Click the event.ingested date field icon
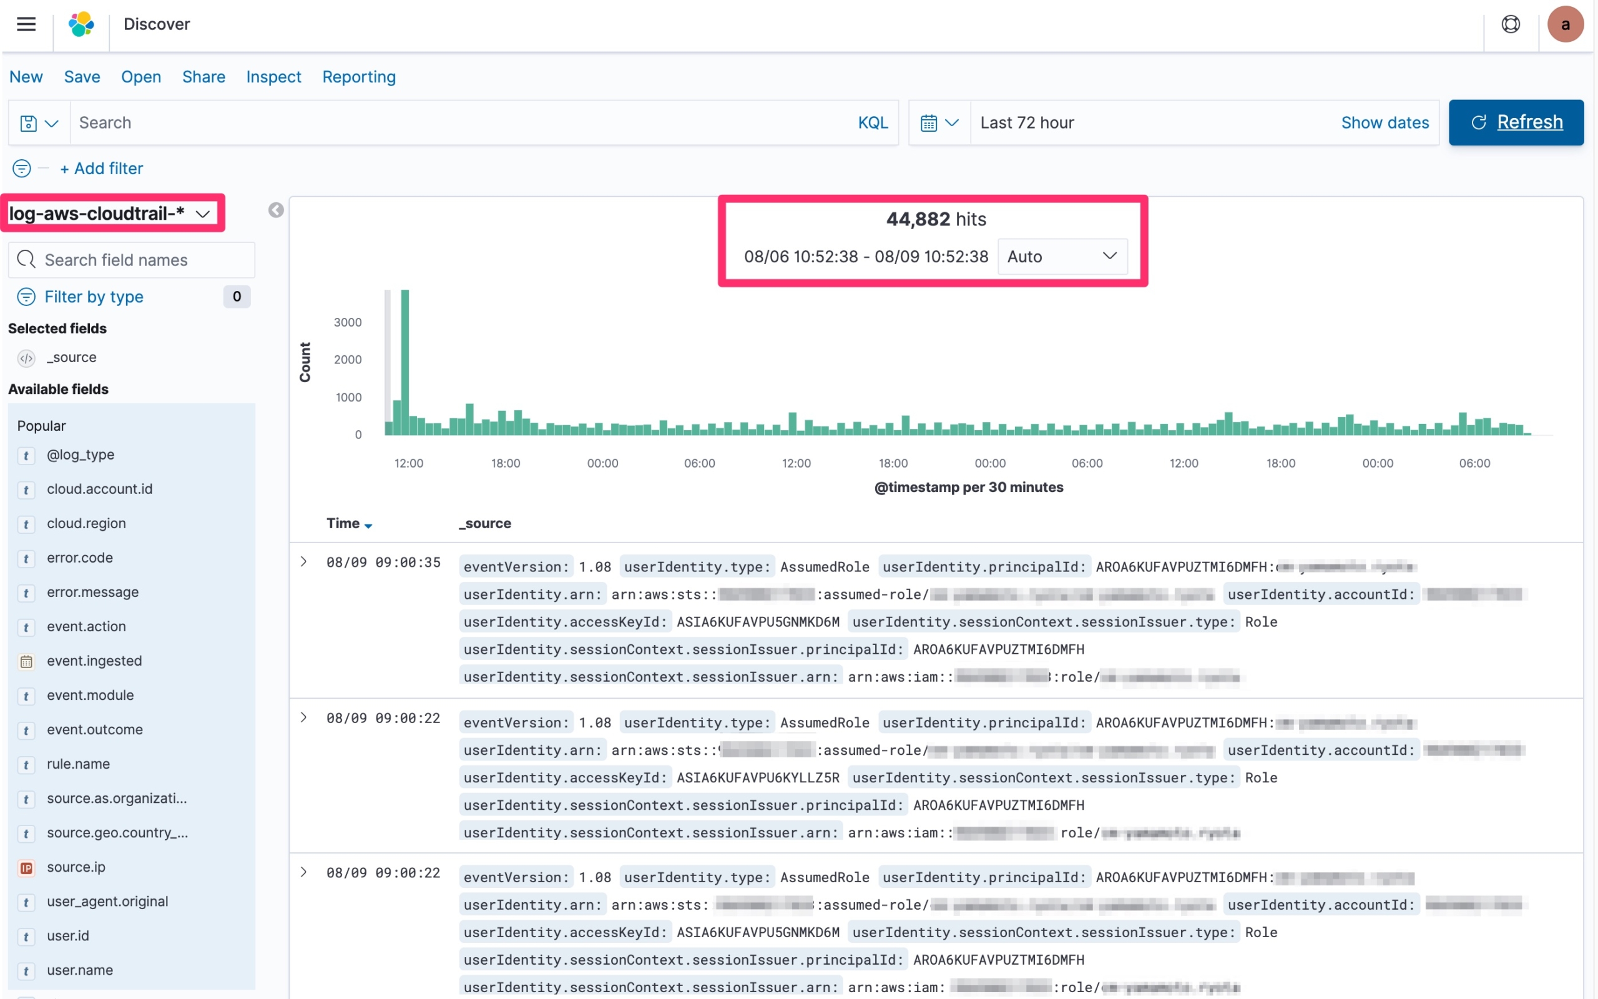 click(x=26, y=661)
